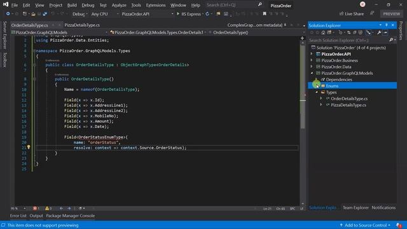Click the PREVIEW button
This screenshot has height=229, width=407.
click(392, 14)
